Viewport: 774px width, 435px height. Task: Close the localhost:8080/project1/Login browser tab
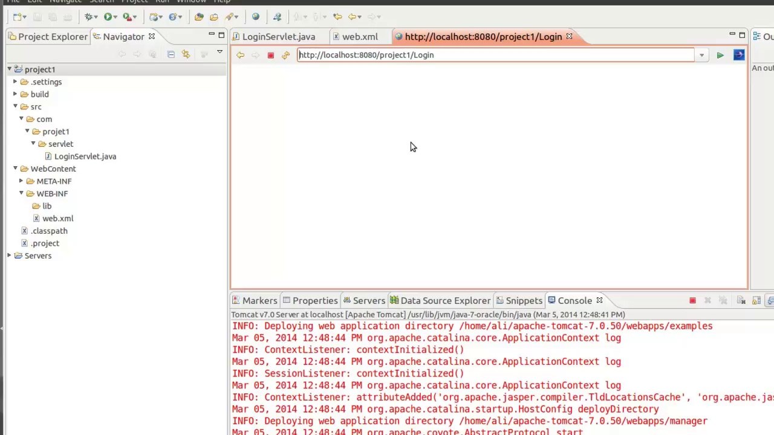click(x=569, y=36)
